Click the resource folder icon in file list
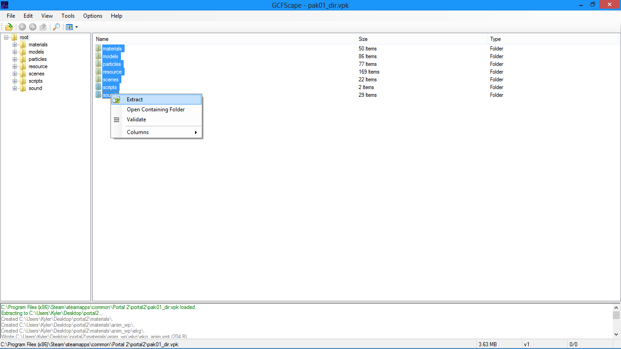The height and width of the screenshot is (349, 621). click(x=99, y=72)
